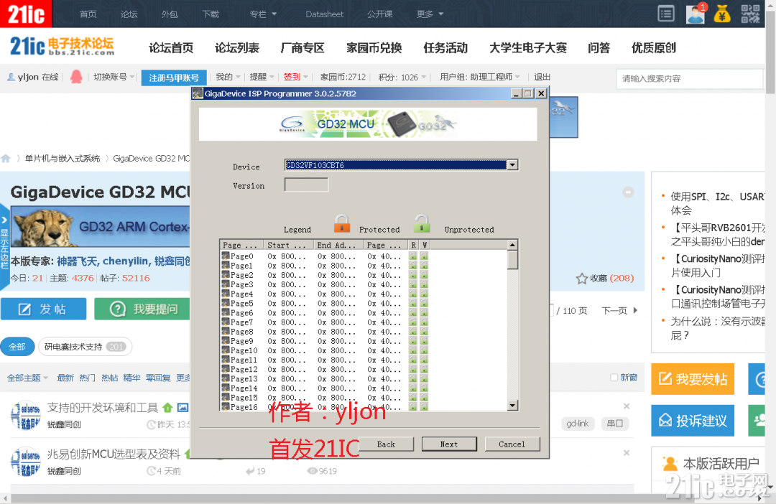This screenshot has width=776, height=504.
Task: Click the star icon beside 收藏
Action: click(x=581, y=279)
